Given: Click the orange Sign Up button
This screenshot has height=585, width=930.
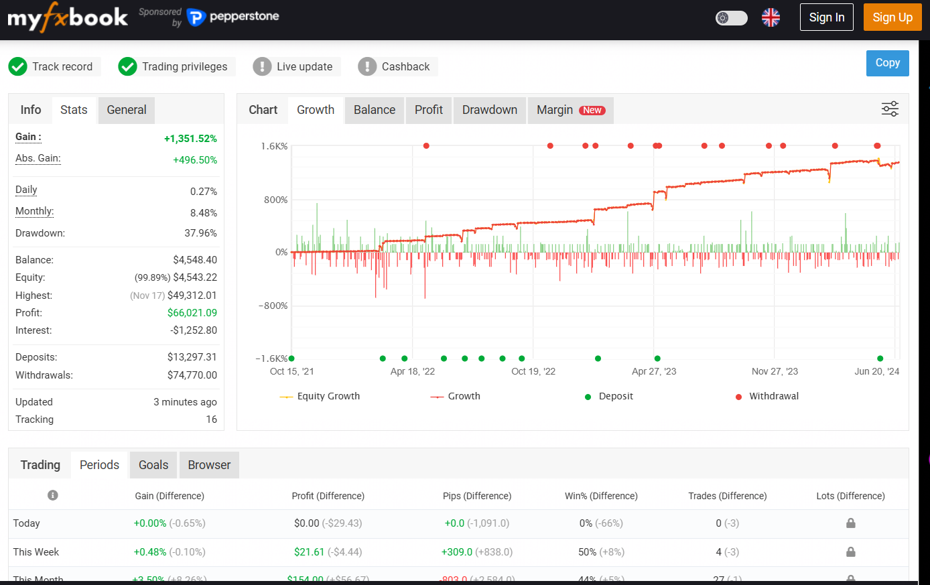Looking at the screenshot, I should coord(892,17).
